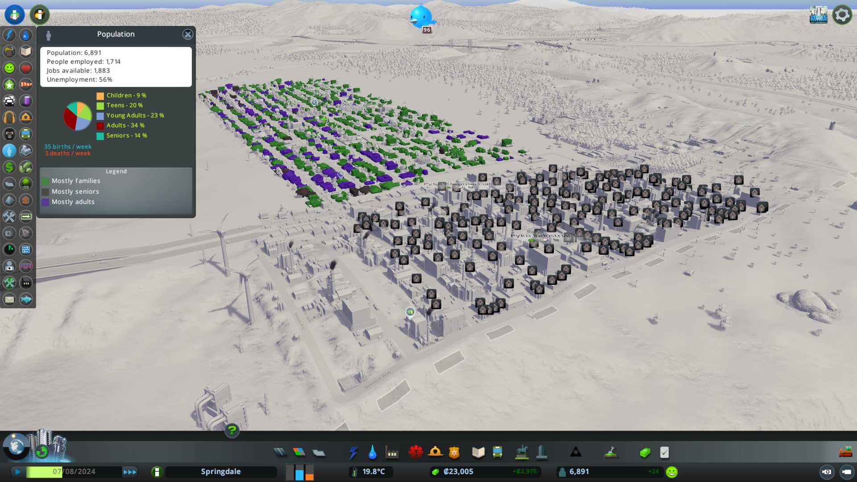The width and height of the screenshot is (857, 482).
Task: Show the Health red heart info view
Action: (26, 68)
